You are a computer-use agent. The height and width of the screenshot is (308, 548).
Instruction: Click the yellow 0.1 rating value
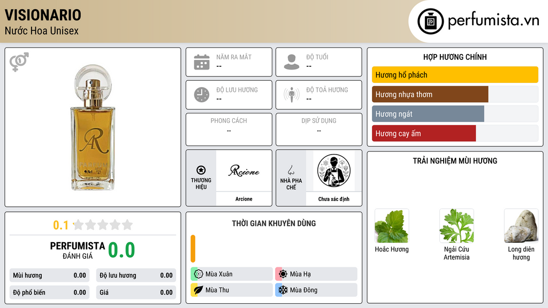(61, 225)
